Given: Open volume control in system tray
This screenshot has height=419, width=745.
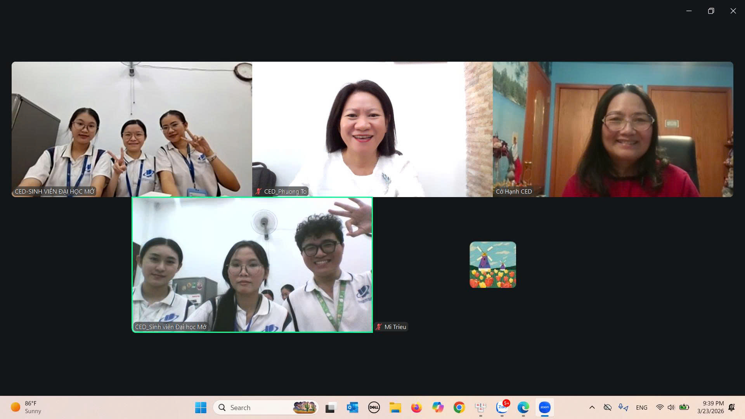Looking at the screenshot, I should [x=671, y=407].
